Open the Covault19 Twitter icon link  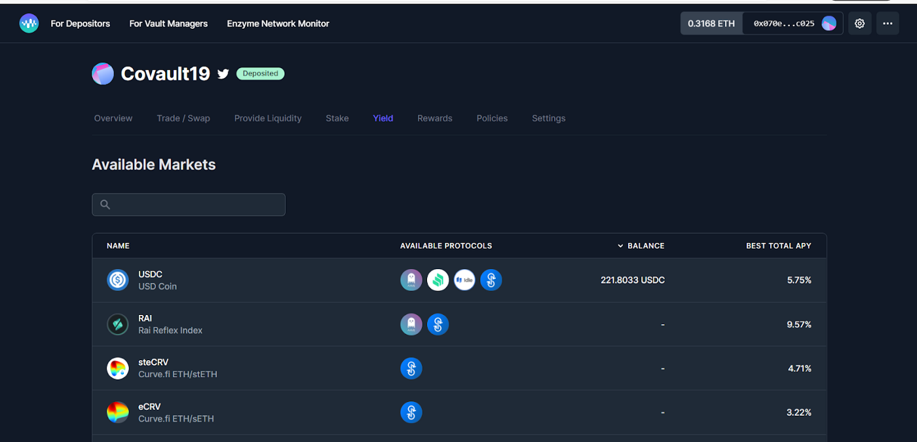coord(223,74)
